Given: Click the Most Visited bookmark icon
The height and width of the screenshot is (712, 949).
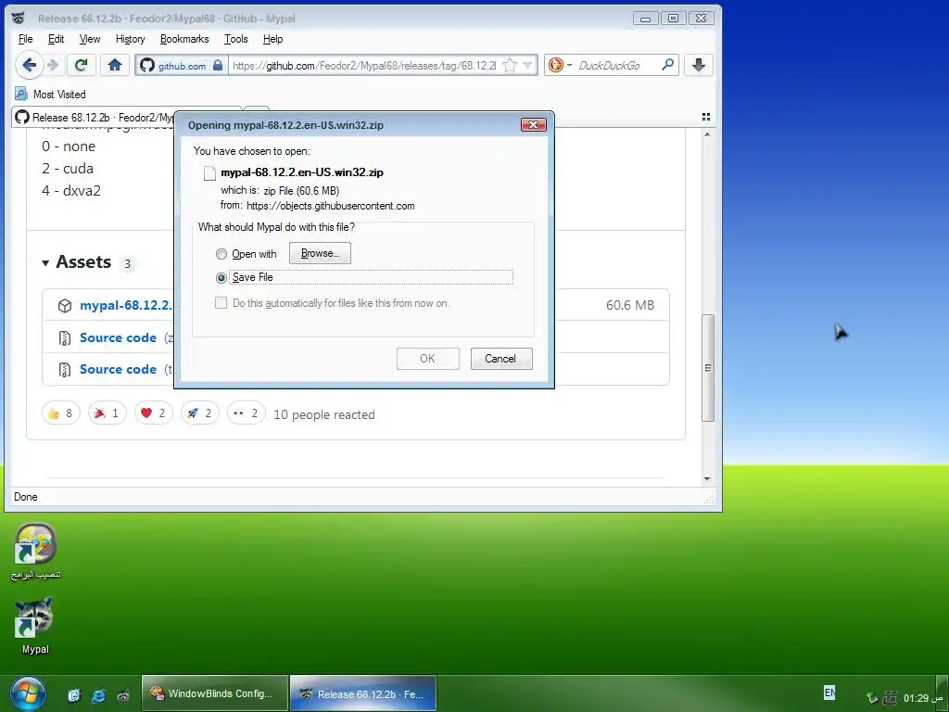Looking at the screenshot, I should 21,94.
